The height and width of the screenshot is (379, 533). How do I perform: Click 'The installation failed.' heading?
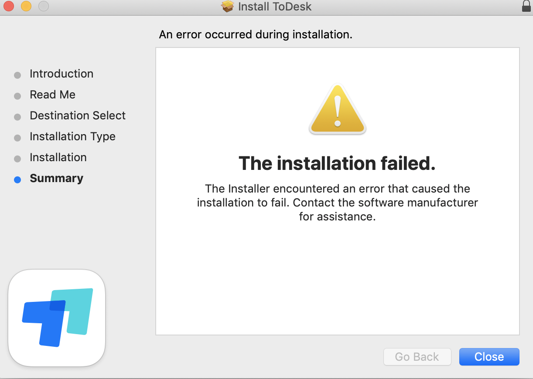click(x=337, y=163)
